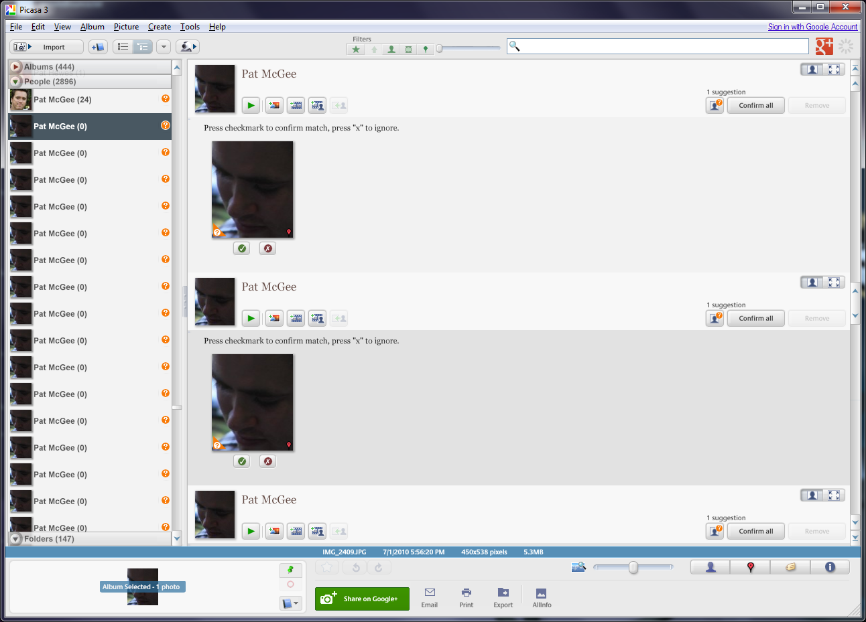Click the suggestions icon in first album header
Image resolution: width=866 pixels, height=622 pixels.
coord(715,106)
